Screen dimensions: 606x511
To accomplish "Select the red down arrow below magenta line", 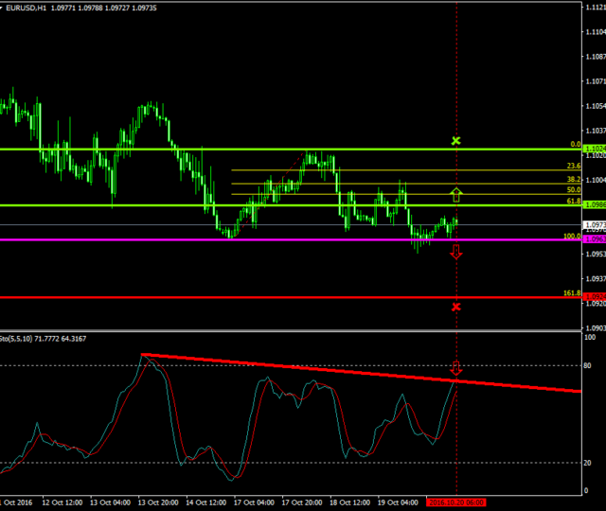I will [456, 251].
